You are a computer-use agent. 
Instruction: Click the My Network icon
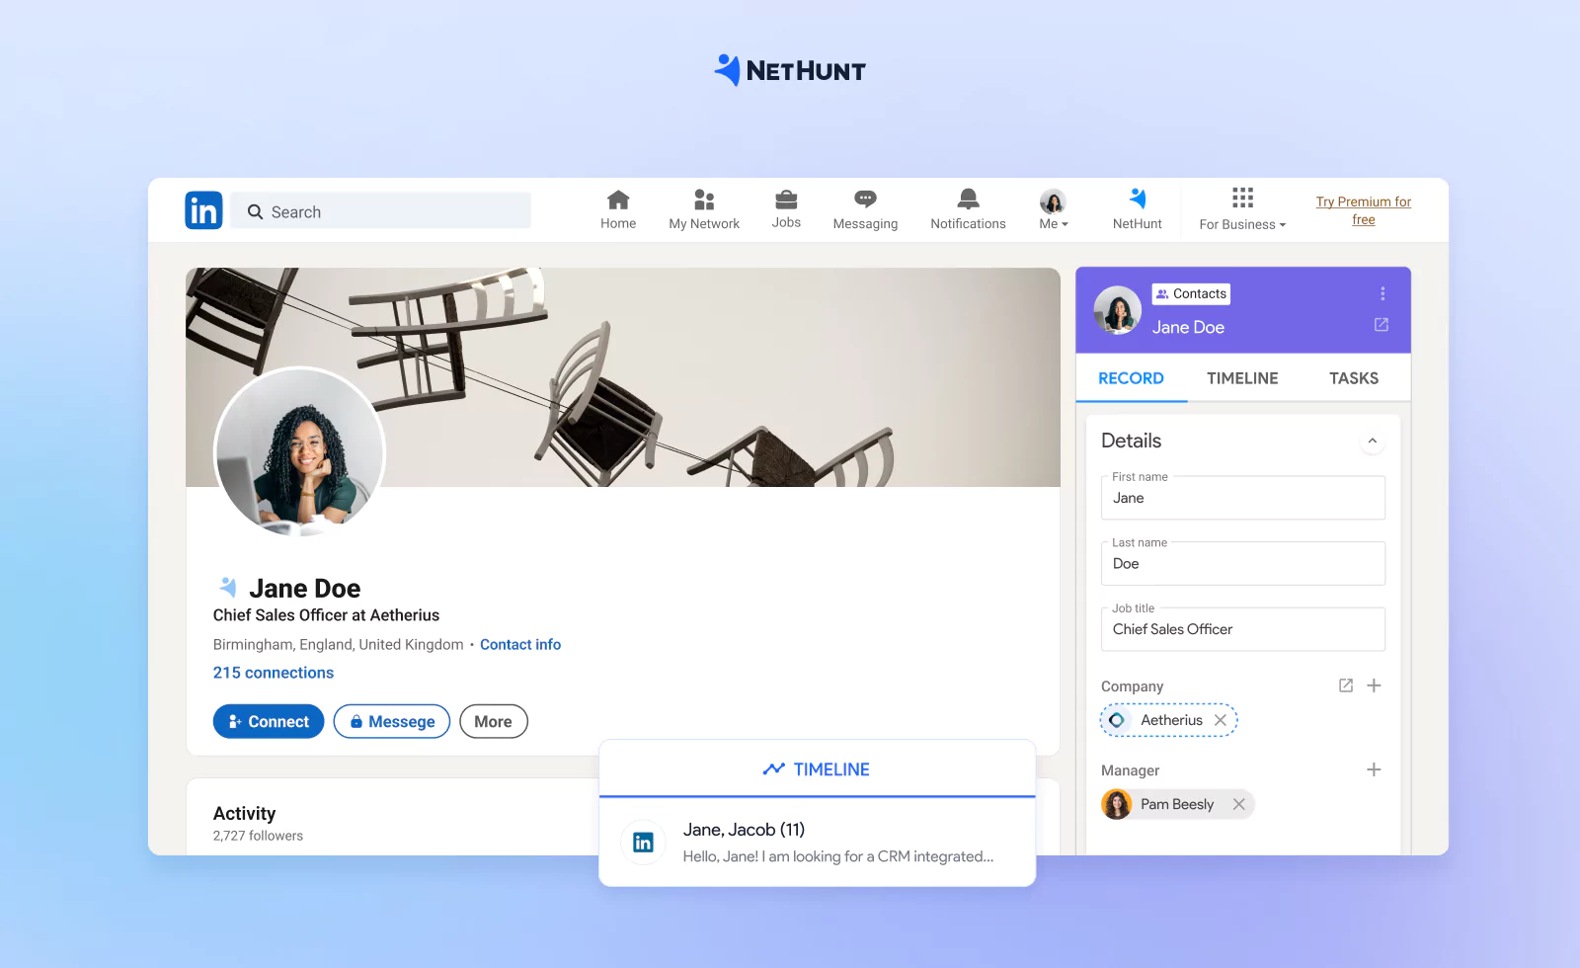[703, 207]
